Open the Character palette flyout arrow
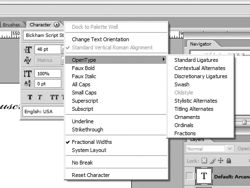The width and height of the screenshot is (250, 188). pyautogui.click(x=57, y=24)
